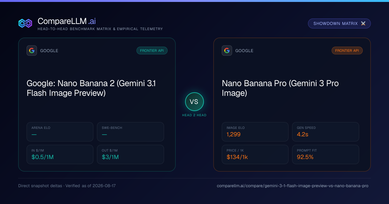Open the Showdown Matrix button
The image size is (389, 204).
point(339,24)
